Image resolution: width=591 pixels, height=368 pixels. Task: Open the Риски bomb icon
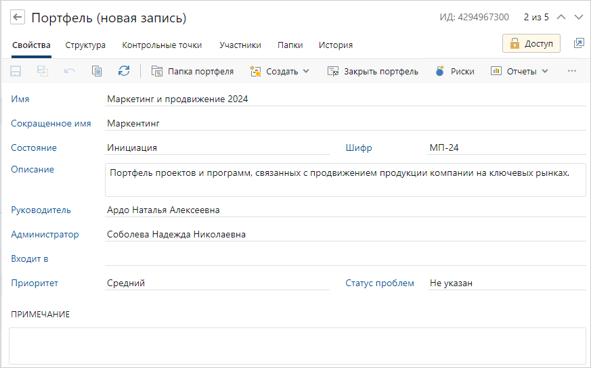tap(440, 71)
